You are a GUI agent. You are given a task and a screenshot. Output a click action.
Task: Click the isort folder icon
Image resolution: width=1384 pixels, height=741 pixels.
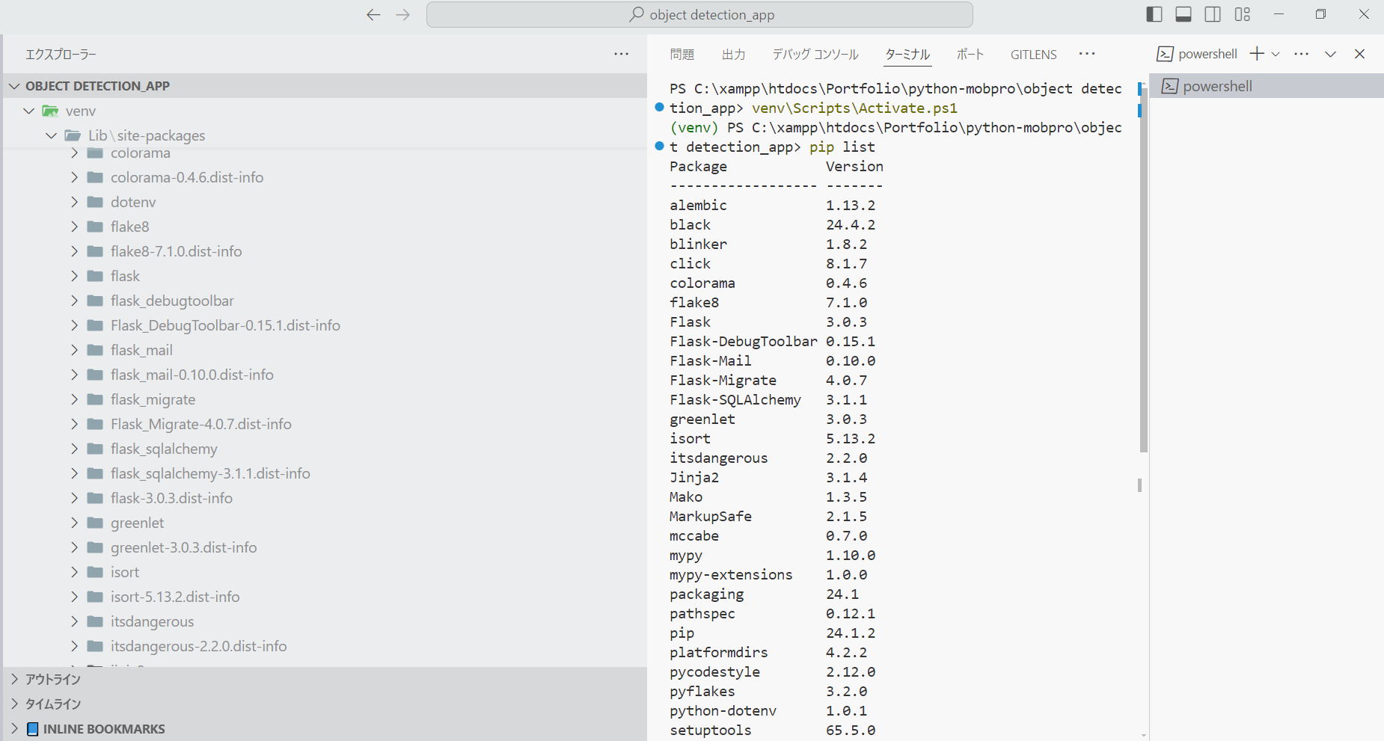tap(95, 572)
